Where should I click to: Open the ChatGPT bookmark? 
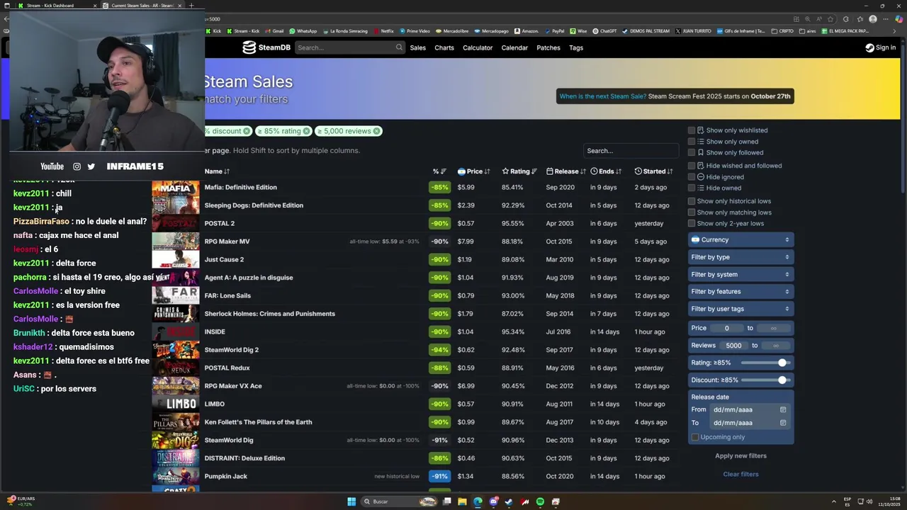point(604,31)
